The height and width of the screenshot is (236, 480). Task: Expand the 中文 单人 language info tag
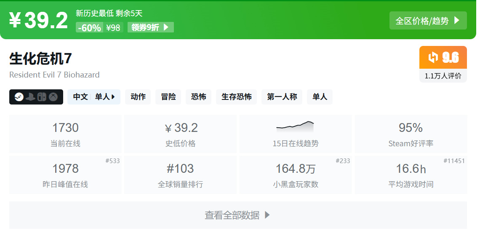(x=93, y=97)
